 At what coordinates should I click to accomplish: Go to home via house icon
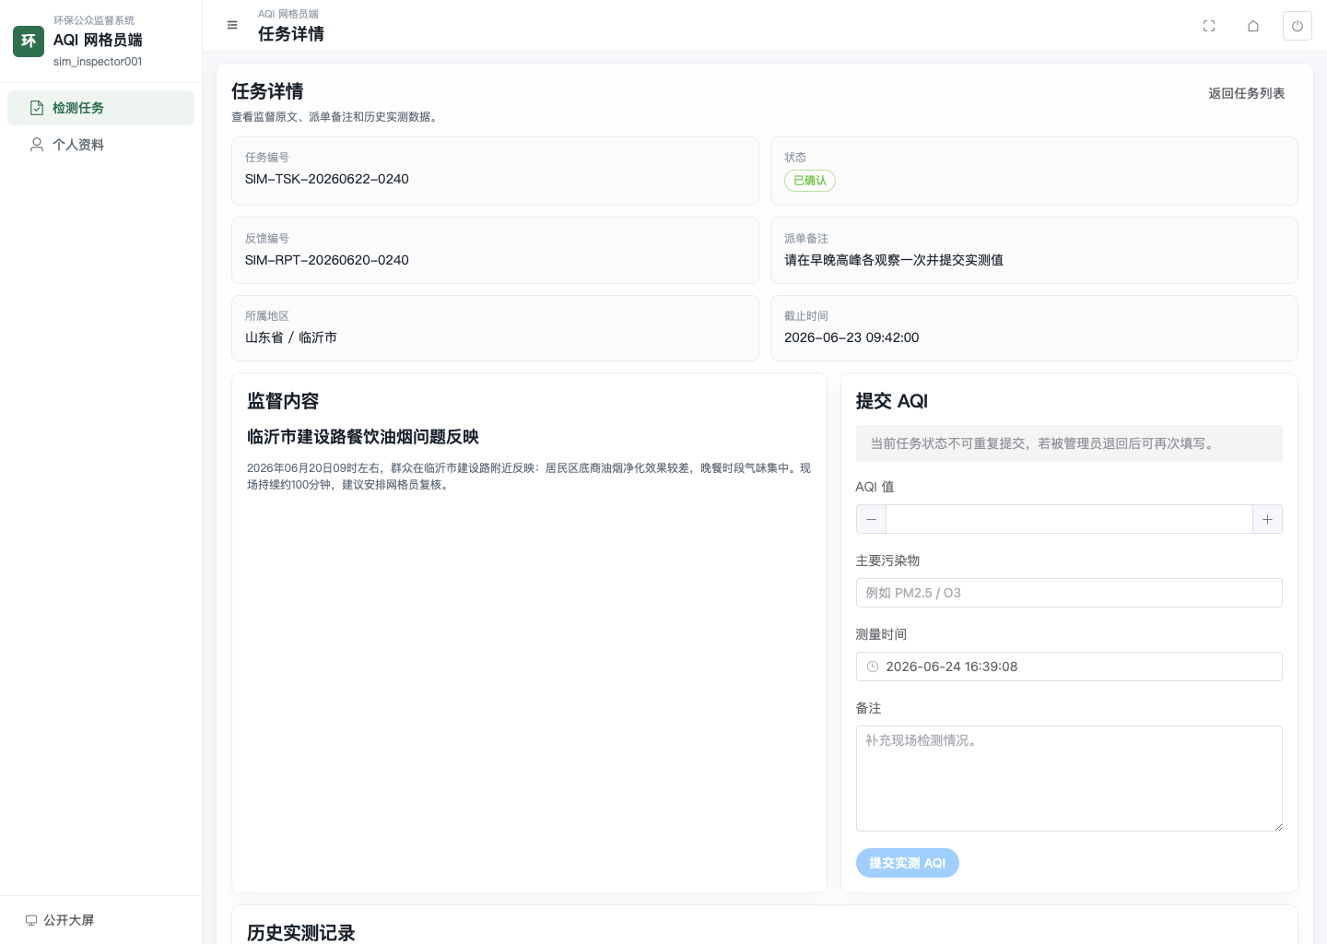(x=1253, y=26)
